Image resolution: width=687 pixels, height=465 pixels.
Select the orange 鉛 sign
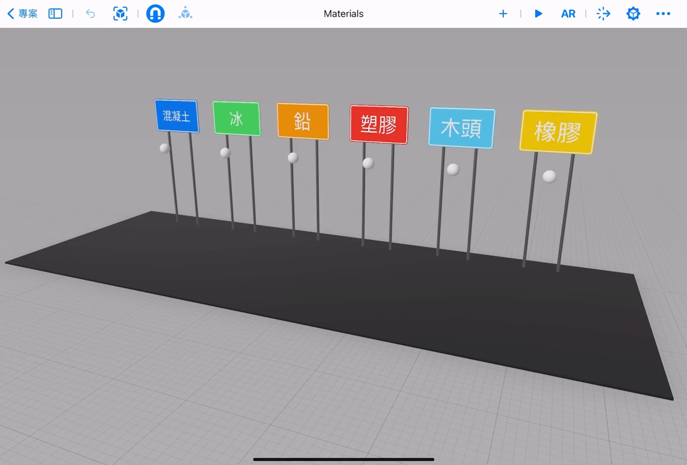coord(302,121)
